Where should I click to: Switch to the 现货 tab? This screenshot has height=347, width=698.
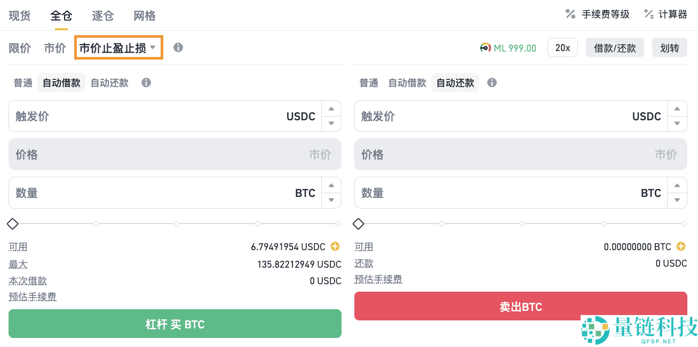coord(19,15)
